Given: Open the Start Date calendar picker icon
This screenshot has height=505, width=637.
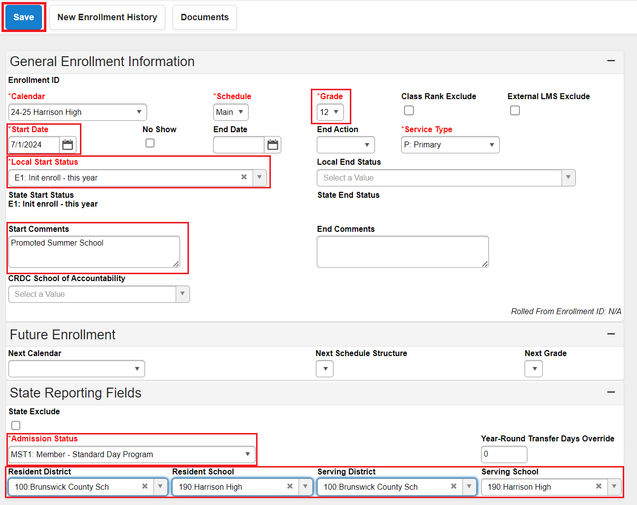Looking at the screenshot, I should point(68,144).
